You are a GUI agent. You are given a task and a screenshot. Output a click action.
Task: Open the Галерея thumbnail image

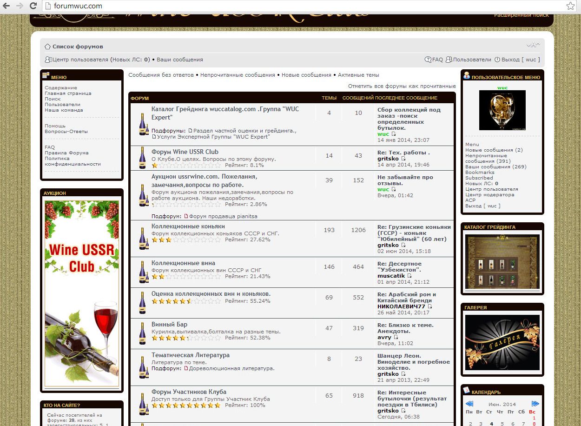(x=502, y=342)
